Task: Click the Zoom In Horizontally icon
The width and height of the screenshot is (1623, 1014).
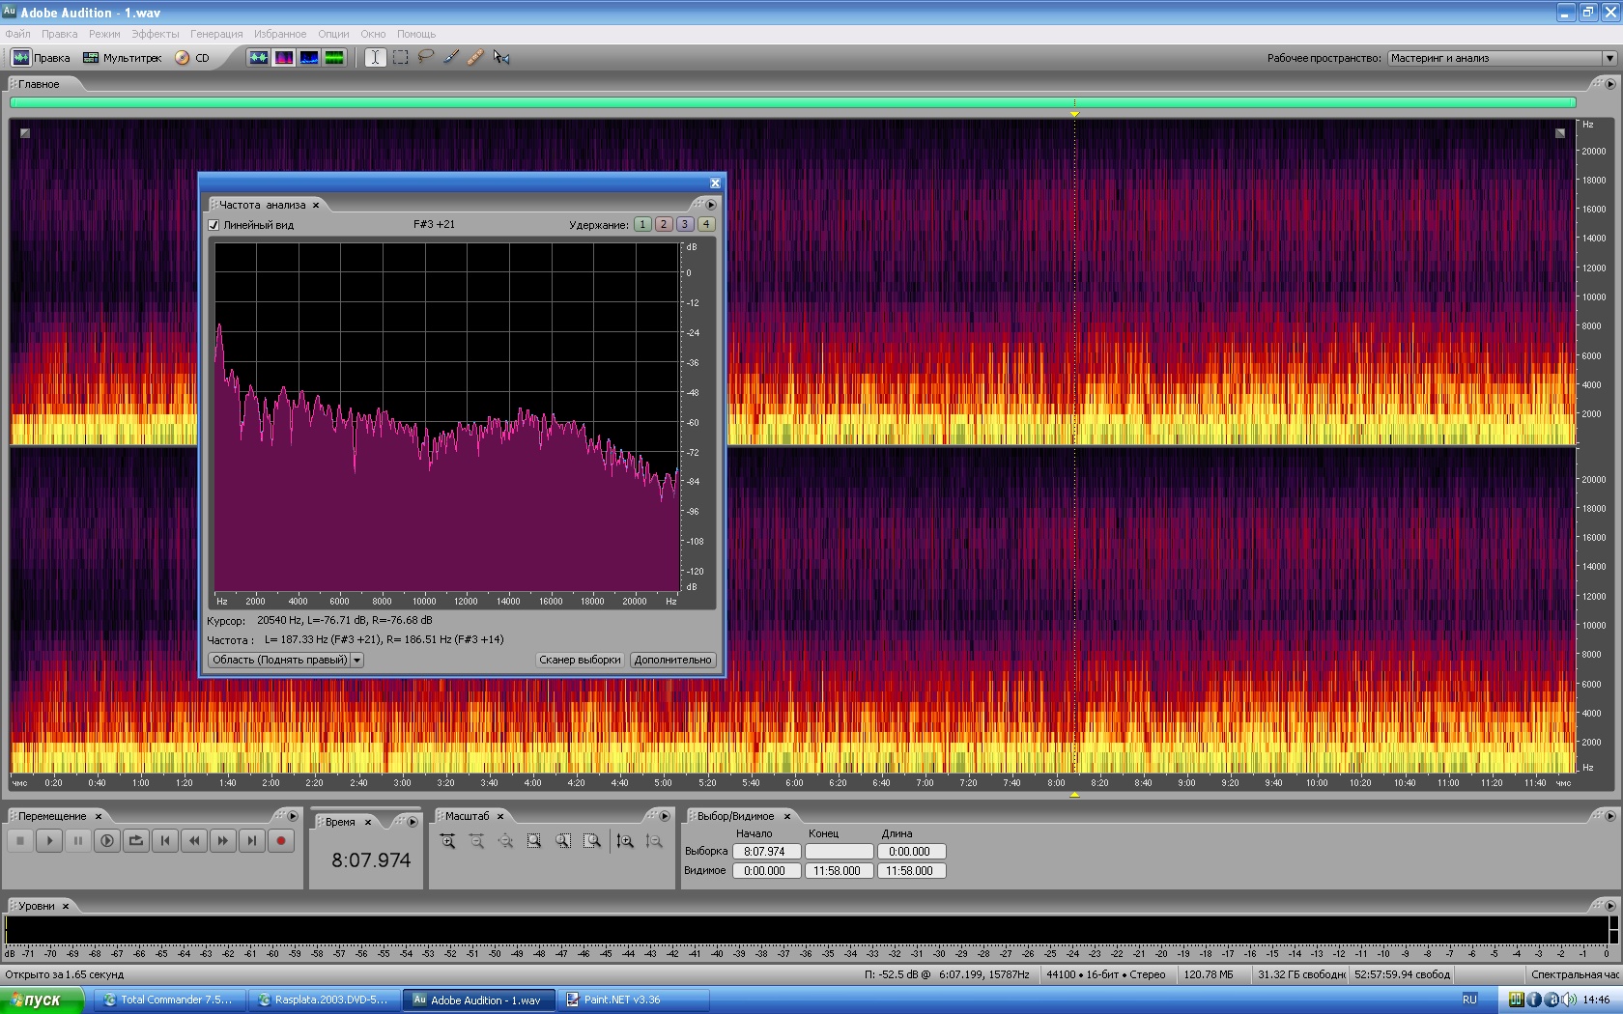Action: point(448,841)
